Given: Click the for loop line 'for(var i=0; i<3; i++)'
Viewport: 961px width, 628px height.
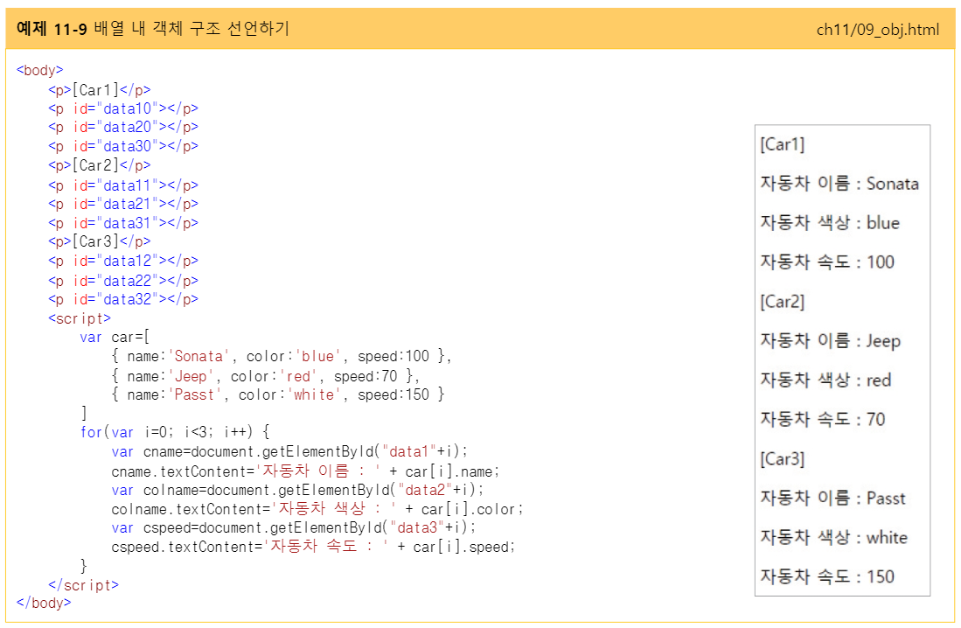Looking at the screenshot, I should coord(175,432).
